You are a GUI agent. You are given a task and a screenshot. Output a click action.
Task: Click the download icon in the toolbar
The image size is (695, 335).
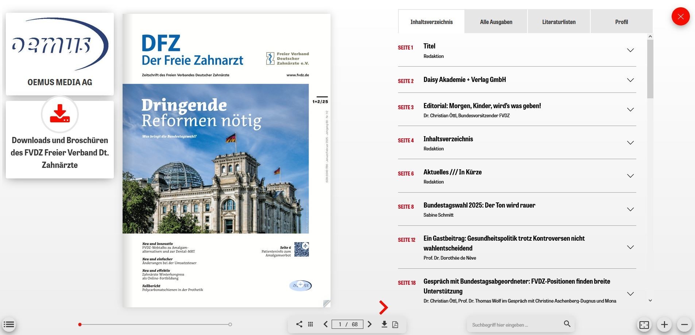(x=384, y=324)
